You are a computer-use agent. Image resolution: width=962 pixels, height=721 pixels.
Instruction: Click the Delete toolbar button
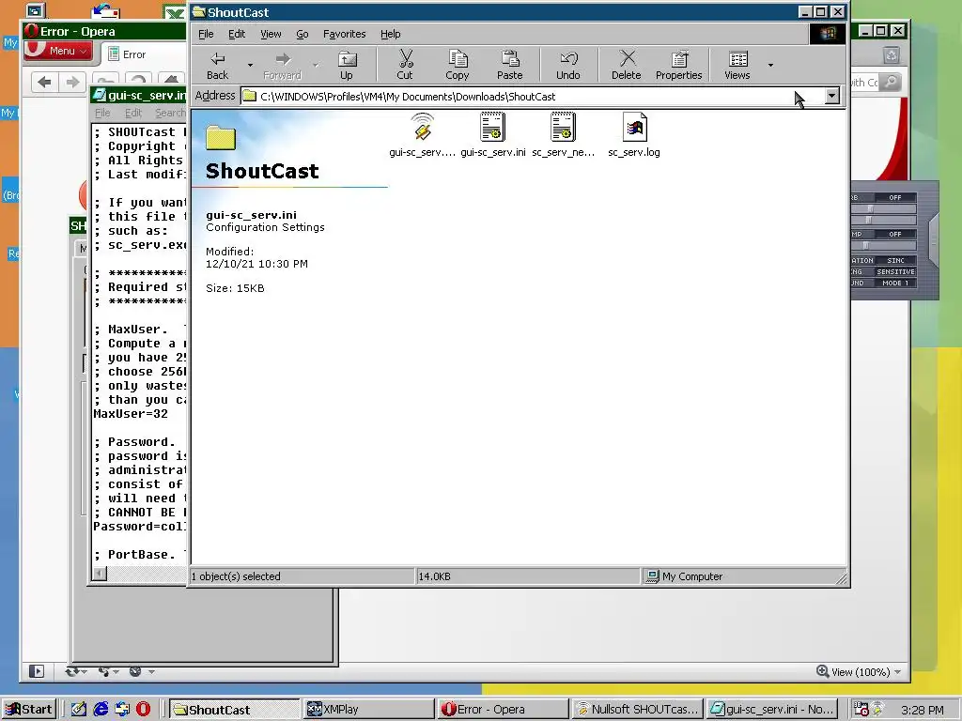point(626,65)
